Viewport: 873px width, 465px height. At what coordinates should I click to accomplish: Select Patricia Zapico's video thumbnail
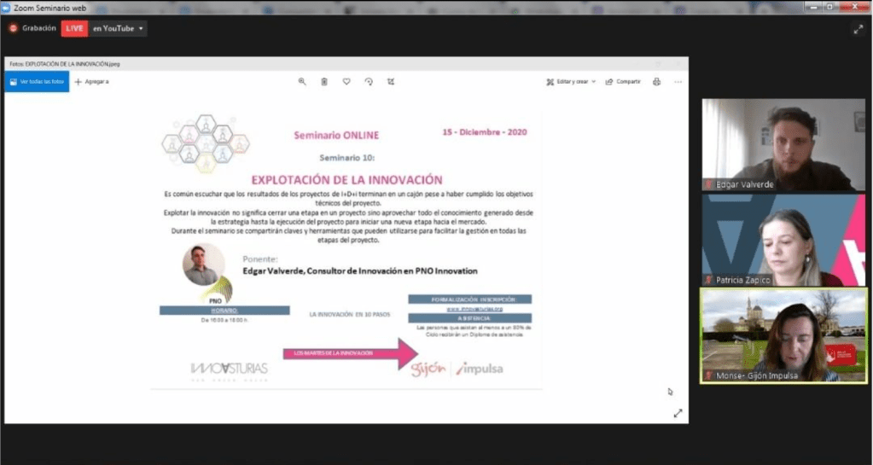click(783, 240)
